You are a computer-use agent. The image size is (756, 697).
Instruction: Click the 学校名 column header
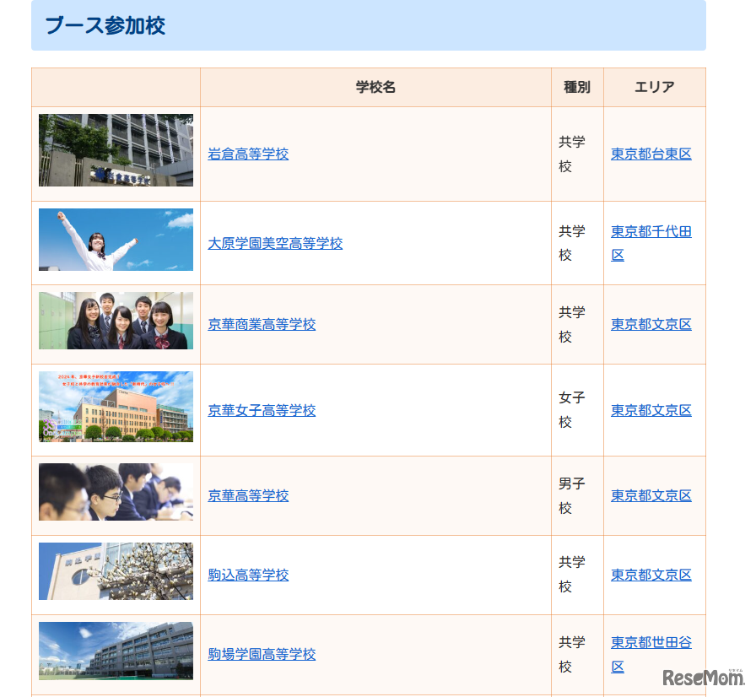pos(374,87)
